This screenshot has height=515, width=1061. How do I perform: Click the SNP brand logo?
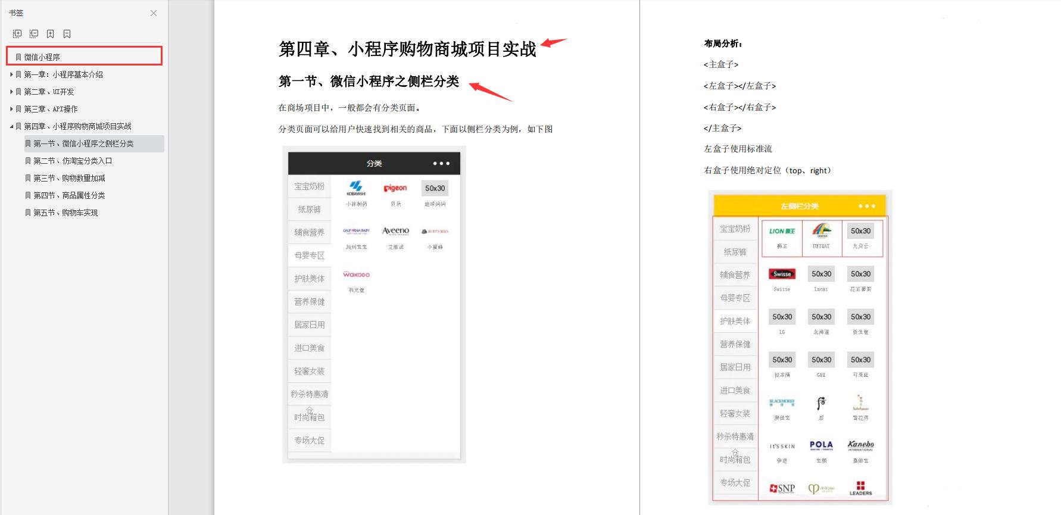(x=782, y=488)
